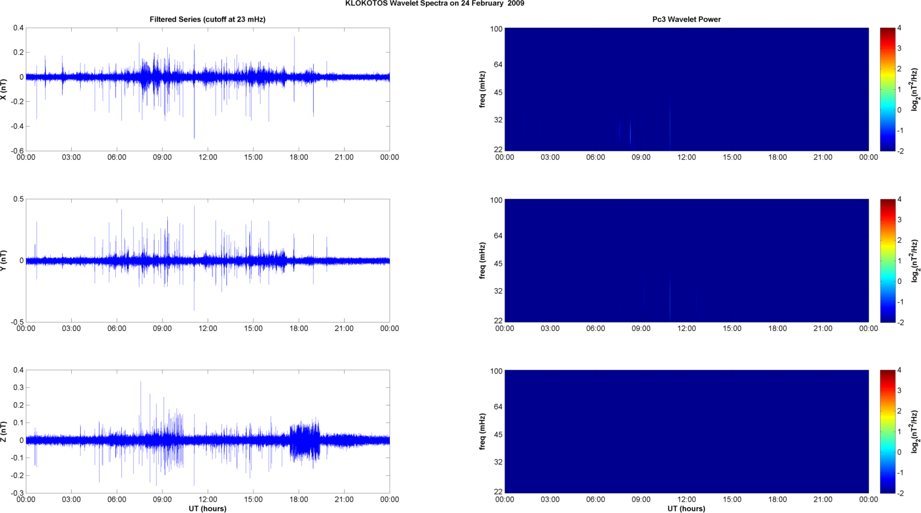921x513 pixels.
Task: Click the Y spectrogram color scale bar
Action: (x=887, y=260)
